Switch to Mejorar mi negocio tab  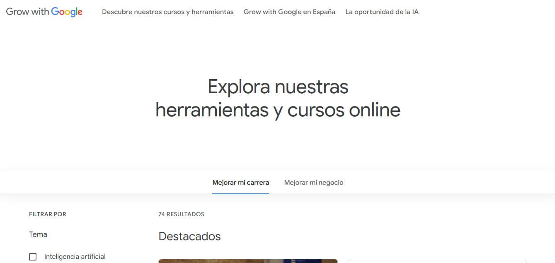point(314,182)
